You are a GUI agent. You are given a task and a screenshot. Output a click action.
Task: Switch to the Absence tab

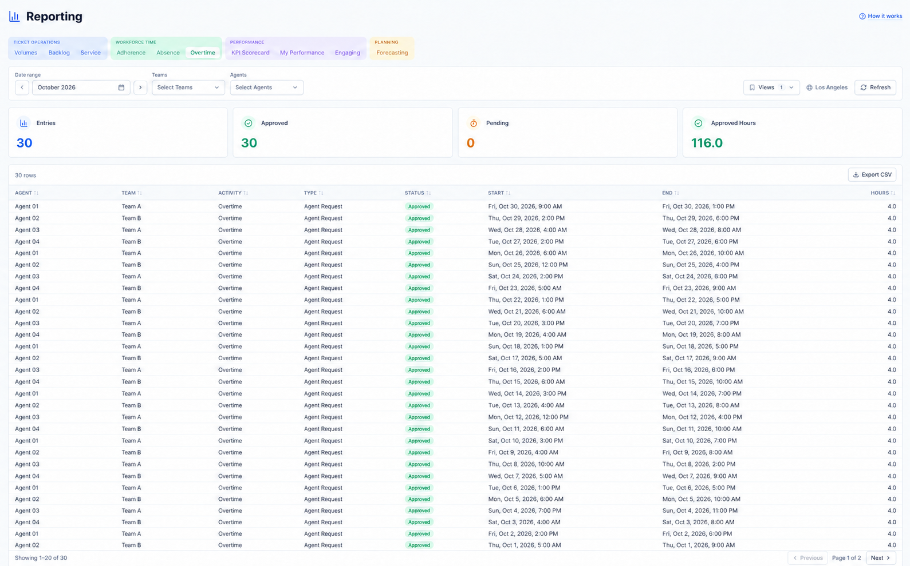click(168, 53)
